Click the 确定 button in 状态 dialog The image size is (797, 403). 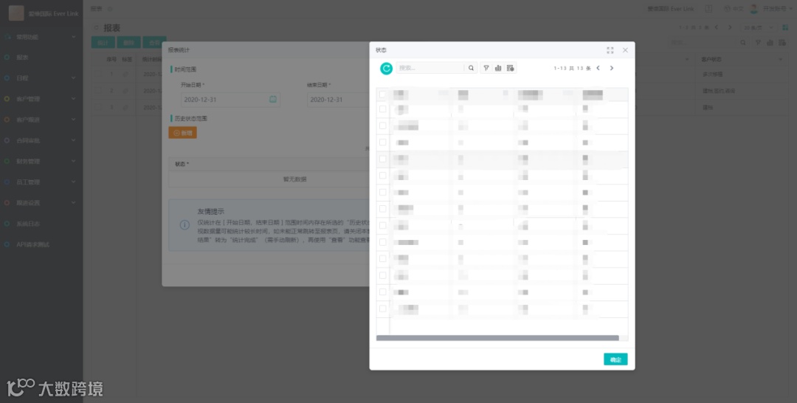coord(615,359)
